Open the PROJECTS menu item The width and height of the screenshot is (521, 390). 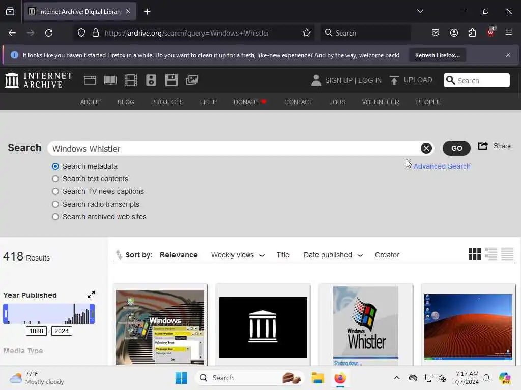point(167,102)
